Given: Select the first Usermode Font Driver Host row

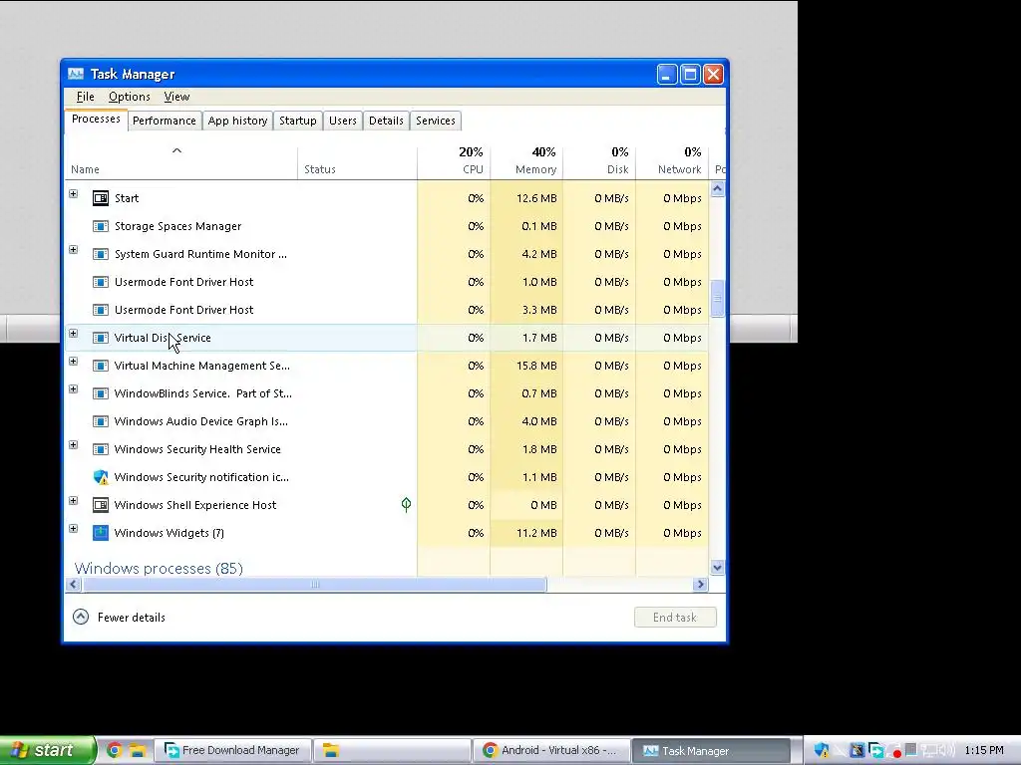Looking at the screenshot, I should [x=387, y=282].
